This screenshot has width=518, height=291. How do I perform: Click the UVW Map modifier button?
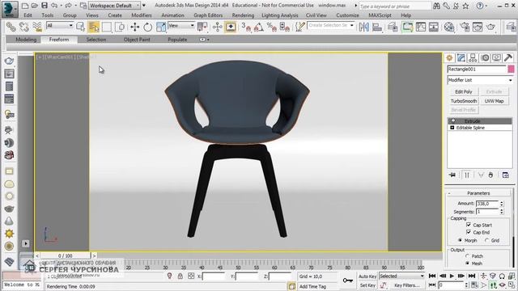494,101
